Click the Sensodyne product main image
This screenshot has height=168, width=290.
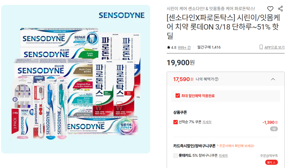click(x=76, y=79)
